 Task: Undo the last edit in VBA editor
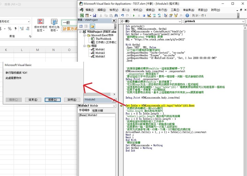point(122,15)
